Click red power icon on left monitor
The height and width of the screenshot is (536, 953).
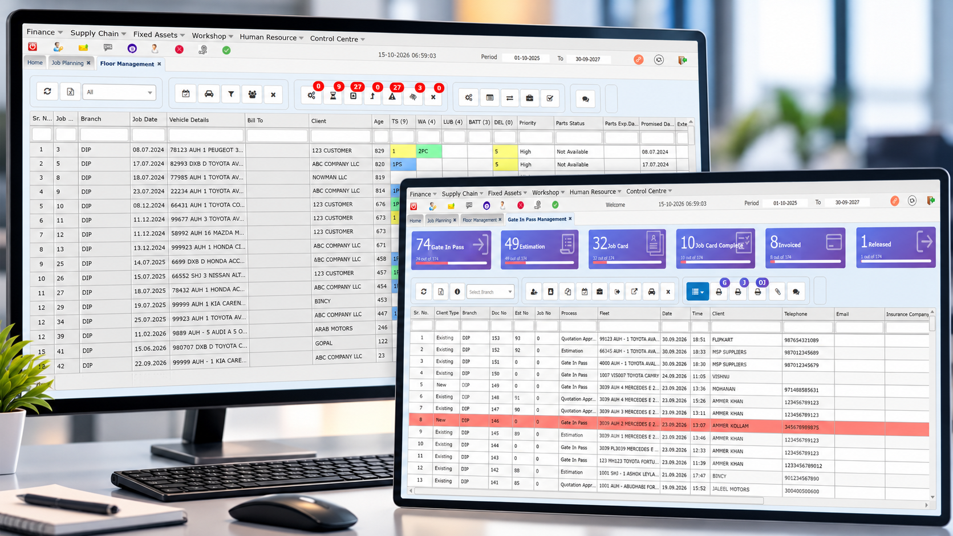coord(33,47)
